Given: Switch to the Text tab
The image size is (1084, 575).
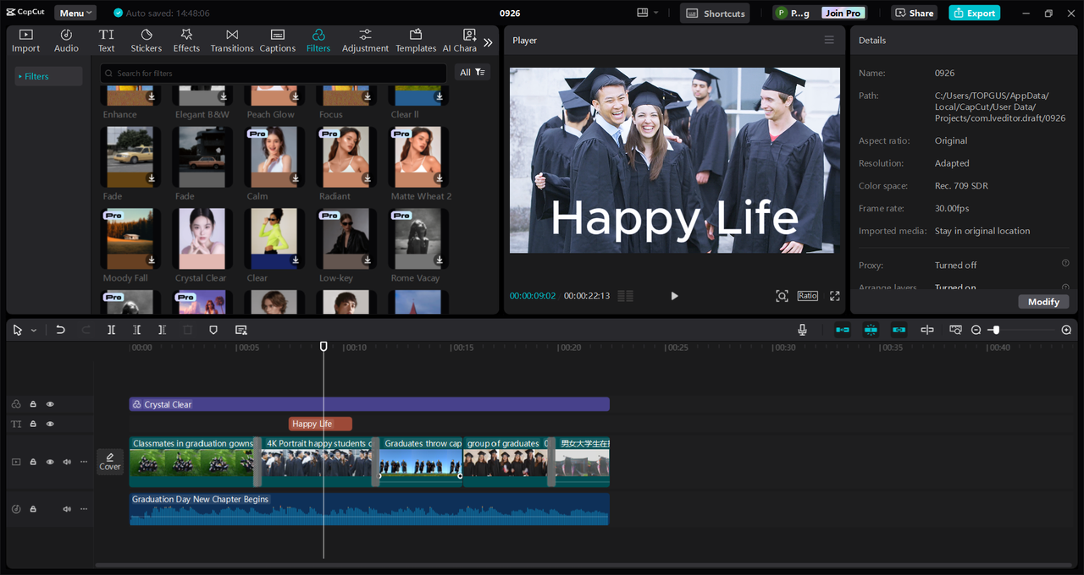Looking at the screenshot, I should click(x=106, y=41).
